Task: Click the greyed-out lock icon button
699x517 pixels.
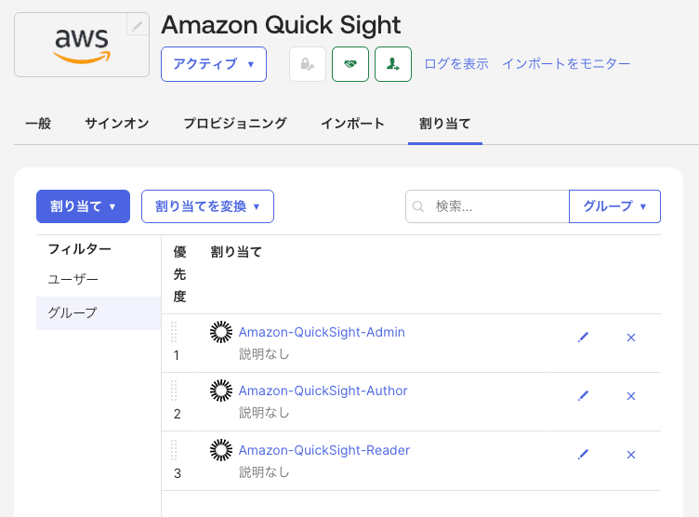Action: (x=308, y=64)
